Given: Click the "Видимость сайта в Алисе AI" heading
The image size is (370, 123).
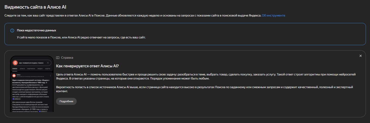Looking at the screenshot, I should pos(35,7).
